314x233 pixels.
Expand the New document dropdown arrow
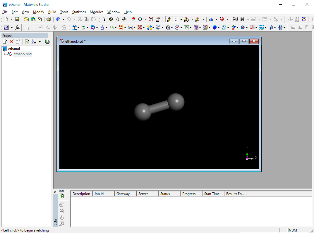[12, 20]
